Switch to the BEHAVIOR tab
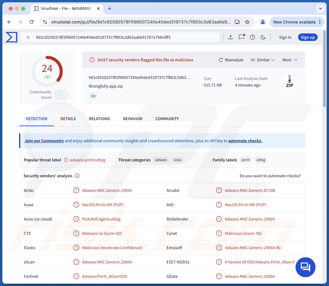This screenshot has height=286, width=329. (132, 119)
